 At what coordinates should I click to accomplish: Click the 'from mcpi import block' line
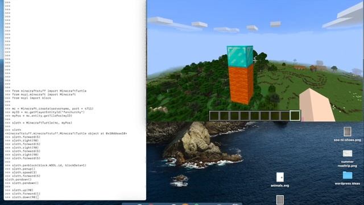pyautogui.click(x=32, y=98)
